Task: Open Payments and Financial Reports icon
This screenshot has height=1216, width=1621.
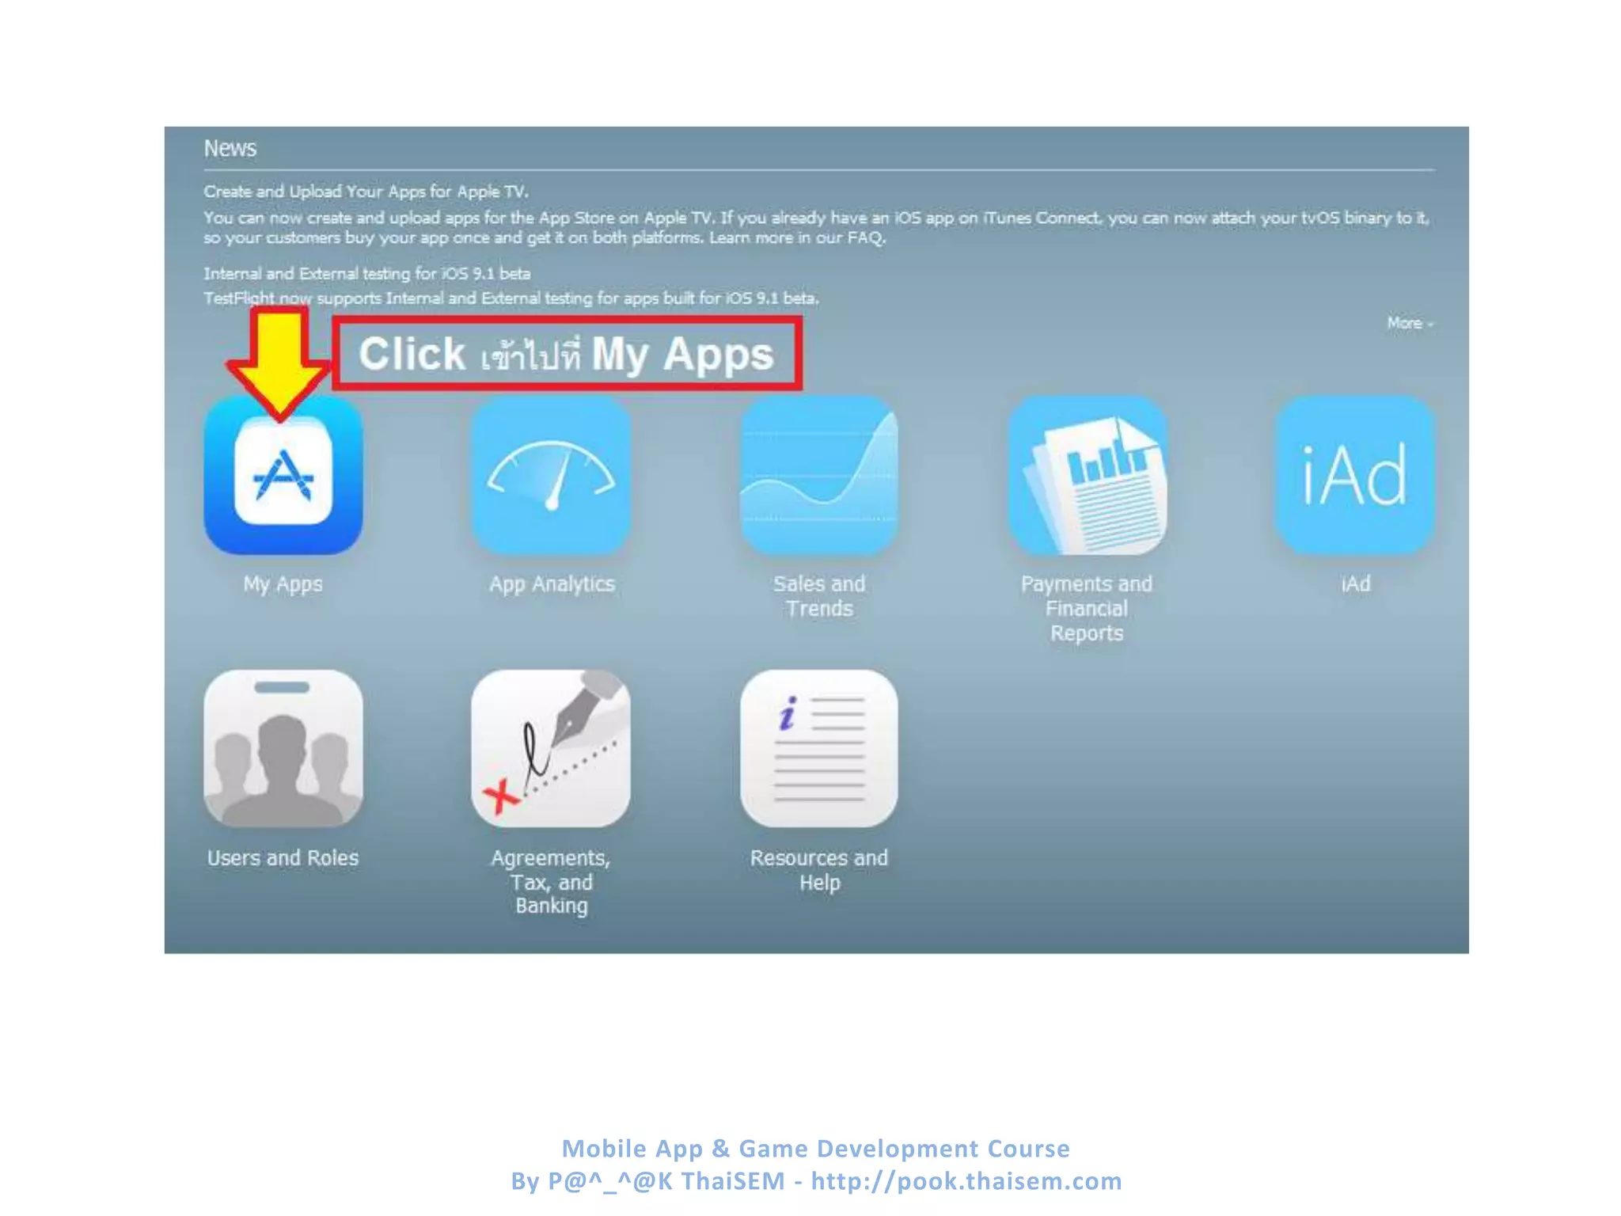Action: click(1087, 475)
